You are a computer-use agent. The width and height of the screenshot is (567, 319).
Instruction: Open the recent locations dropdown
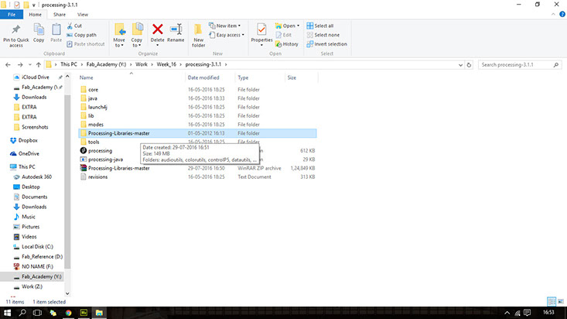[30, 64]
